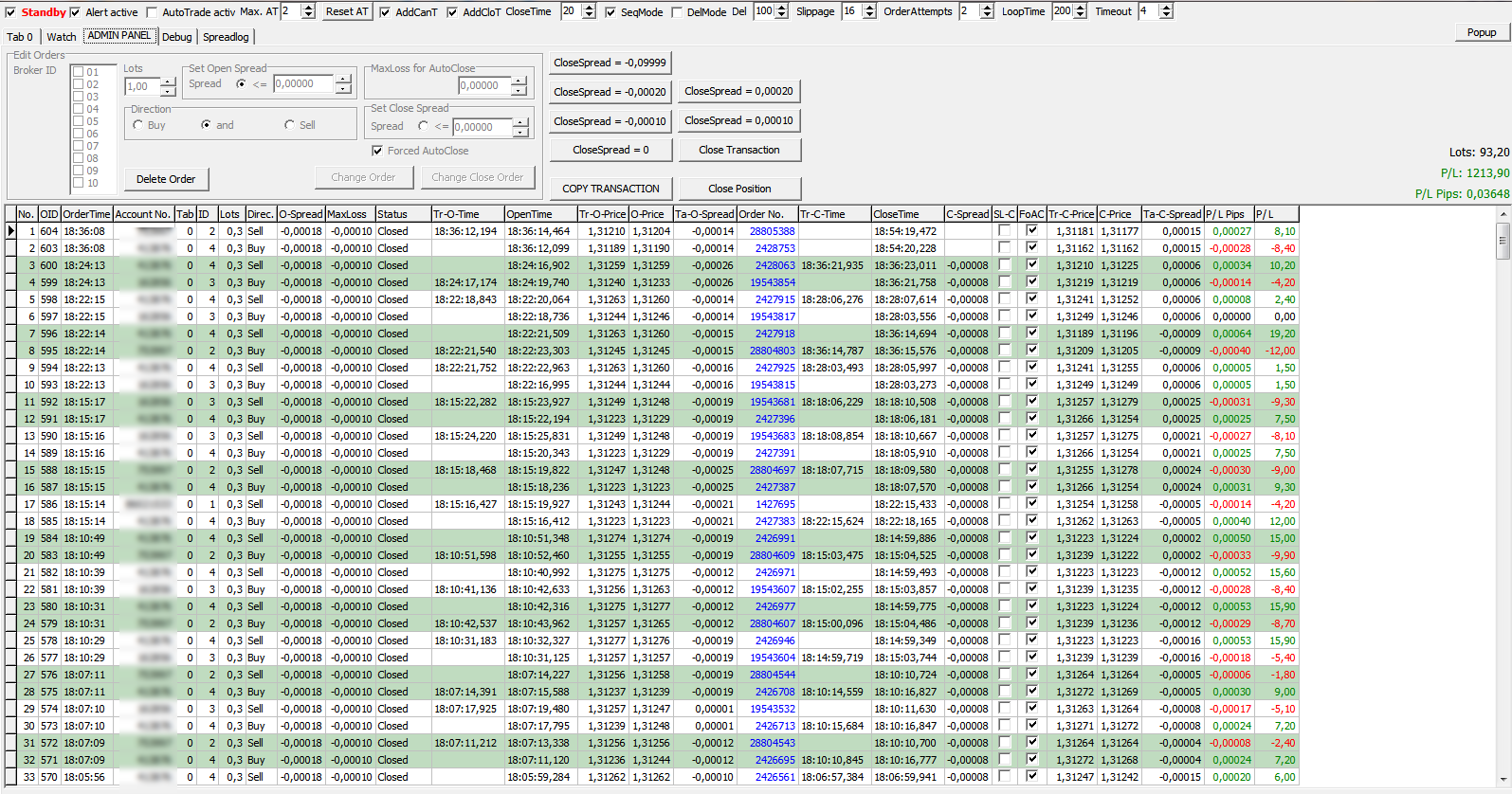The image size is (1512, 794).
Task: Check Broker ID 01 checkbox
Action: tap(79, 72)
